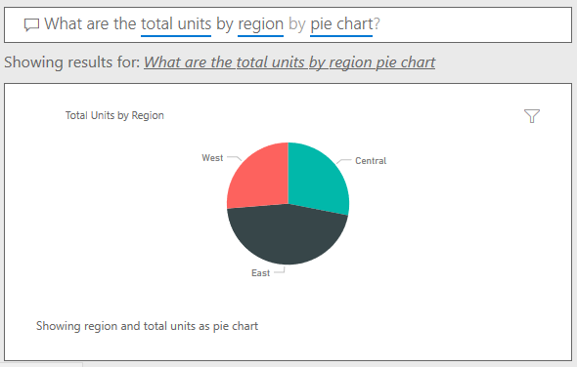Click the 'What are the' text in question
This screenshot has height=367, width=577.
[91, 24]
